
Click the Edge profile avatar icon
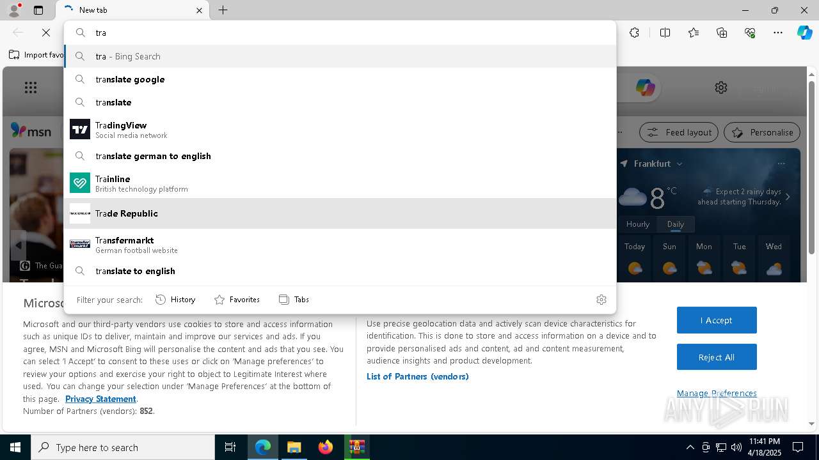coord(14,10)
